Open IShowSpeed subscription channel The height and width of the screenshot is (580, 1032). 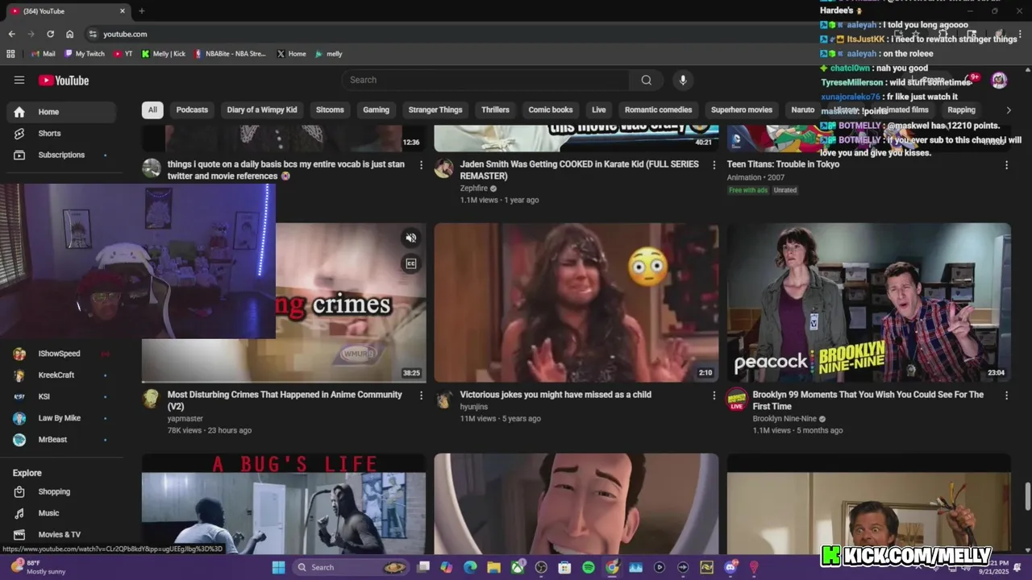[x=60, y=354]
